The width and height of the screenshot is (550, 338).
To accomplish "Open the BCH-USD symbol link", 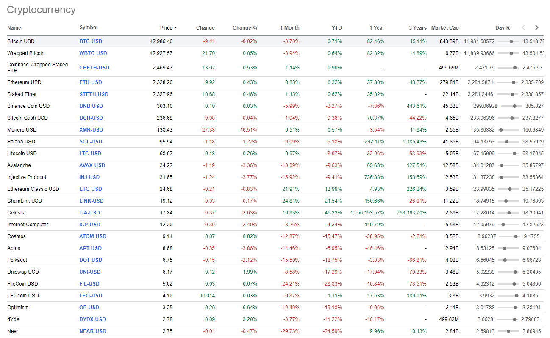I will 91,118.
